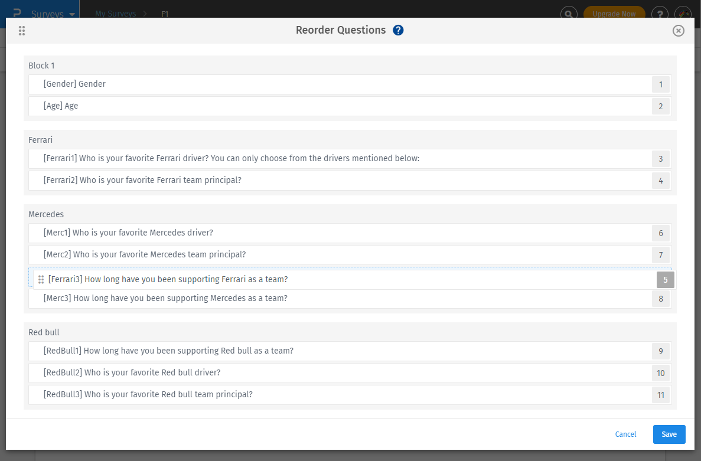
Task: Click the help icon beside Reorder Questions title
Action: [x=398, y=30]
